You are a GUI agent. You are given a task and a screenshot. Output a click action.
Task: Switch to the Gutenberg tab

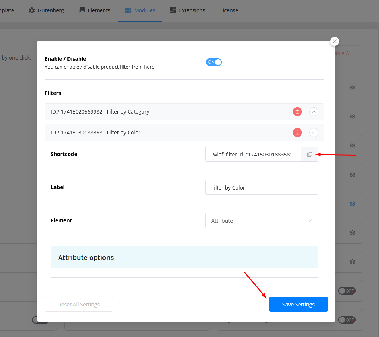point(47,10)
